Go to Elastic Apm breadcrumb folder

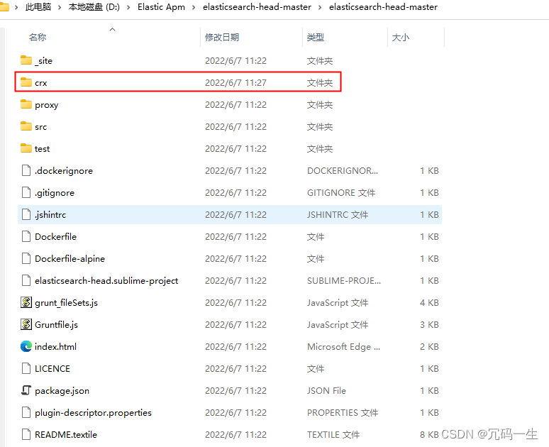click(161, 7)
